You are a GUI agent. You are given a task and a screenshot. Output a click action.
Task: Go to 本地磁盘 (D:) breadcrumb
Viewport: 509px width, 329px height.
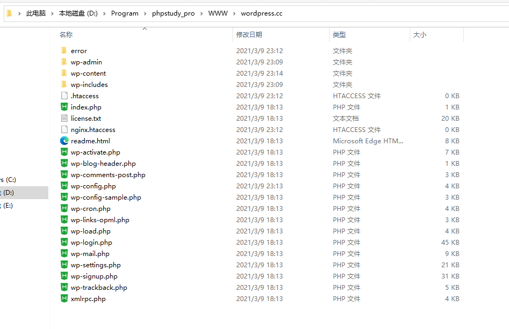[78, 13]
